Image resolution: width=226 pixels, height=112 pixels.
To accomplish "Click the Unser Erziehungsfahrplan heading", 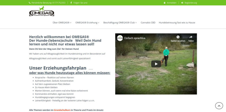I will 58,68.
